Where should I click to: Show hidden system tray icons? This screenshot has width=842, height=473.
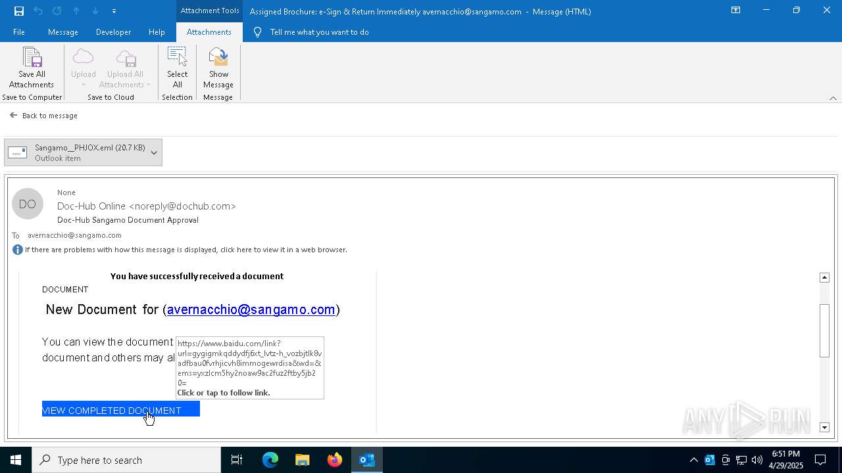[x=693, y=460]
